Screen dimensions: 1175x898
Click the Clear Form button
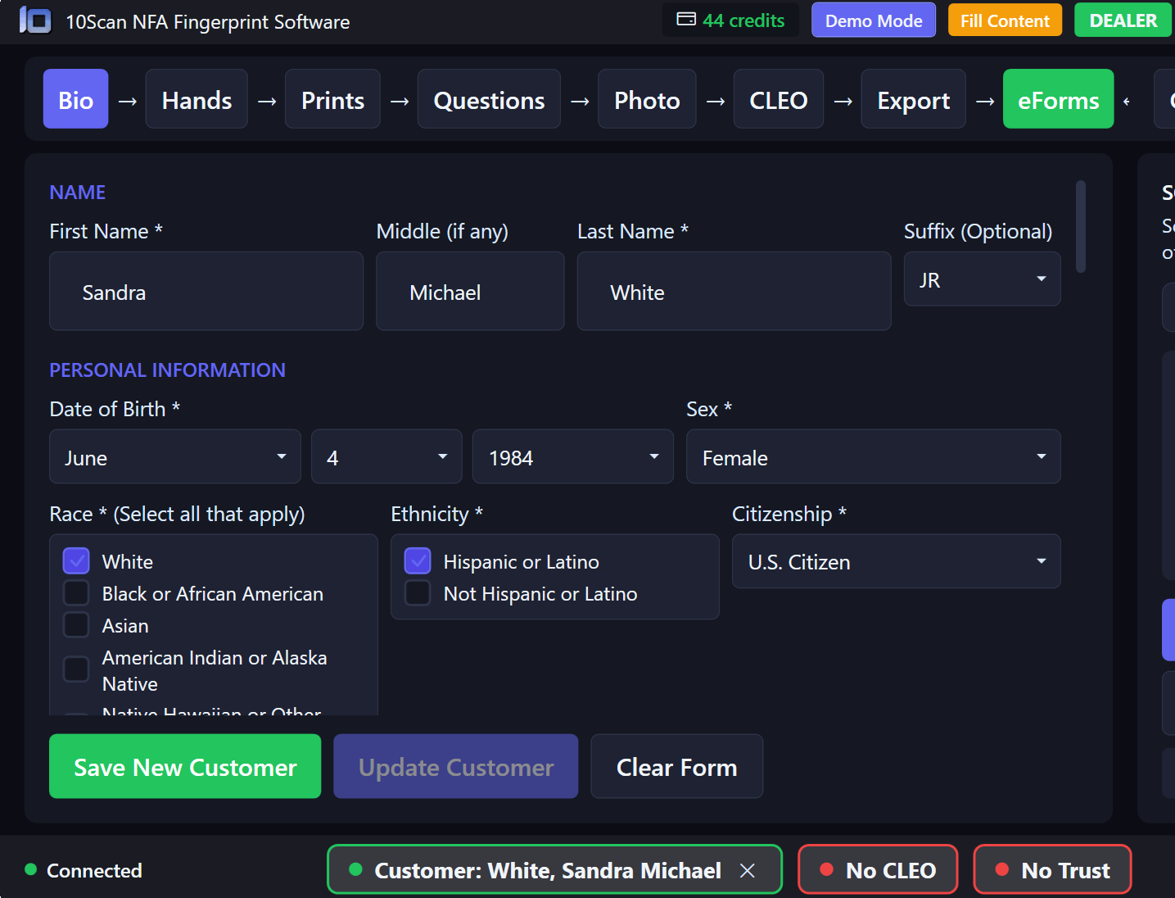pyautogui.click(x=676, y=767)
